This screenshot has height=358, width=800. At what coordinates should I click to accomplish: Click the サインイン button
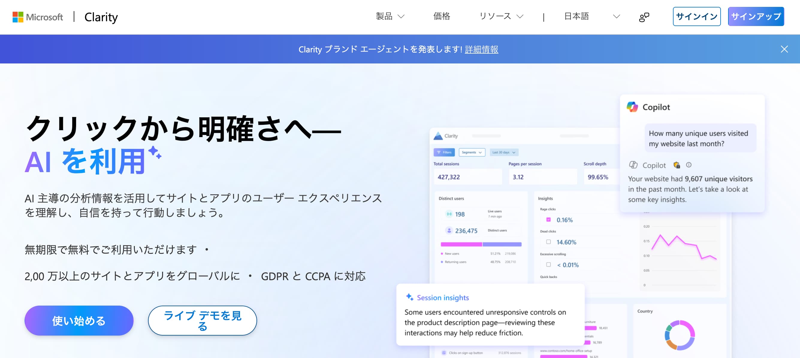697,16
